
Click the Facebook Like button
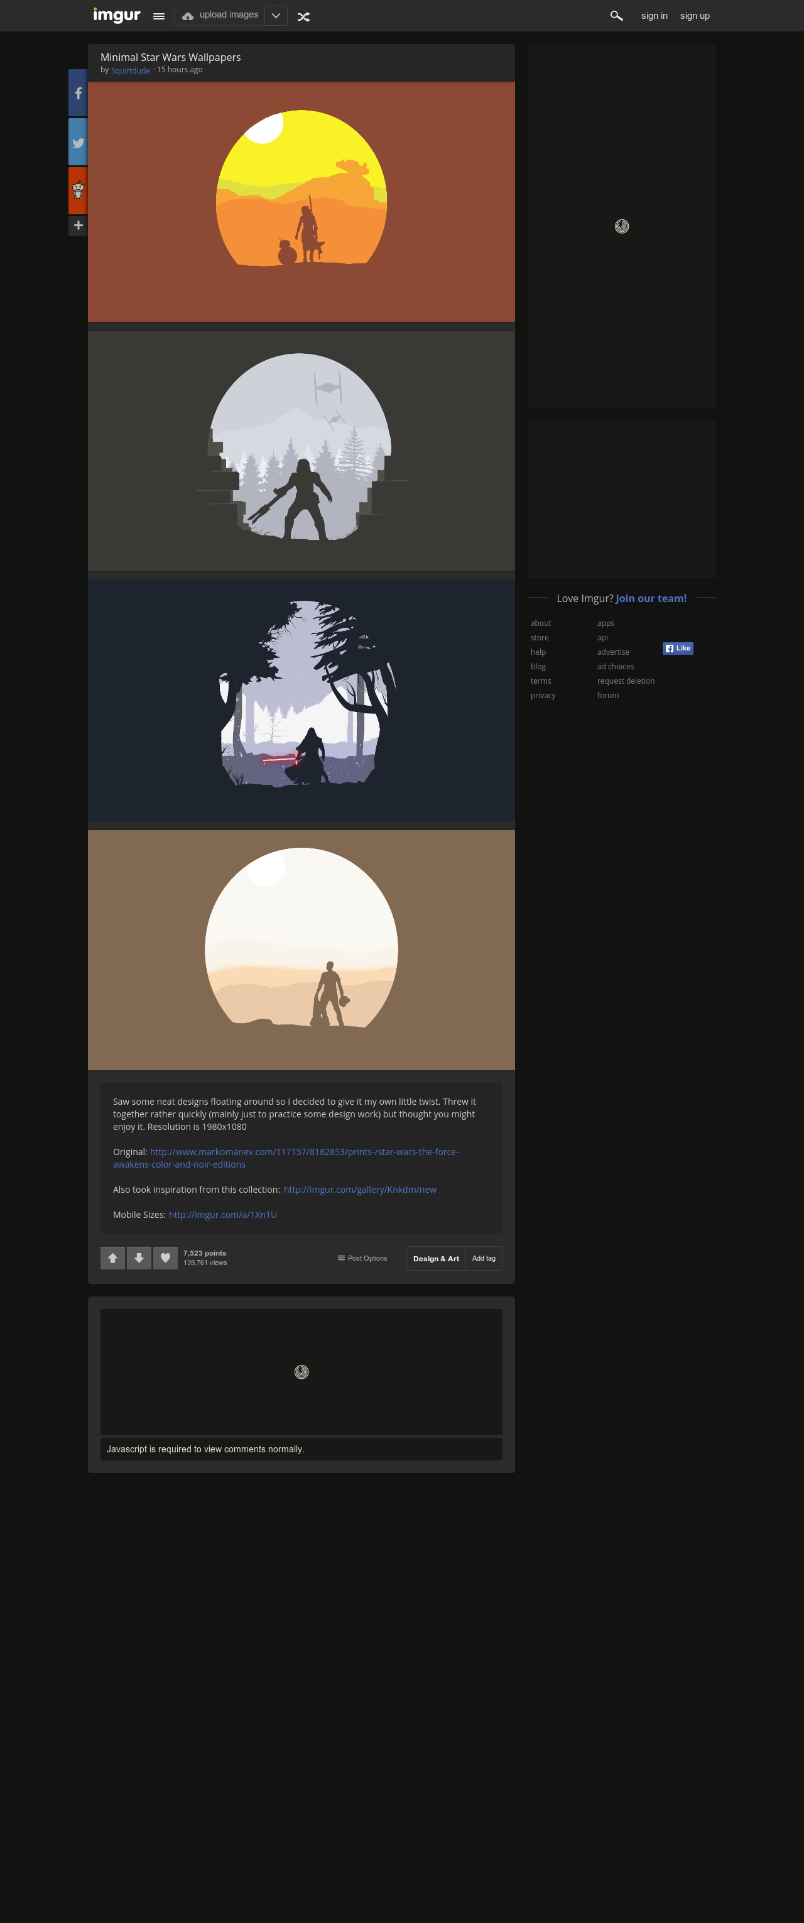(678, 649)
